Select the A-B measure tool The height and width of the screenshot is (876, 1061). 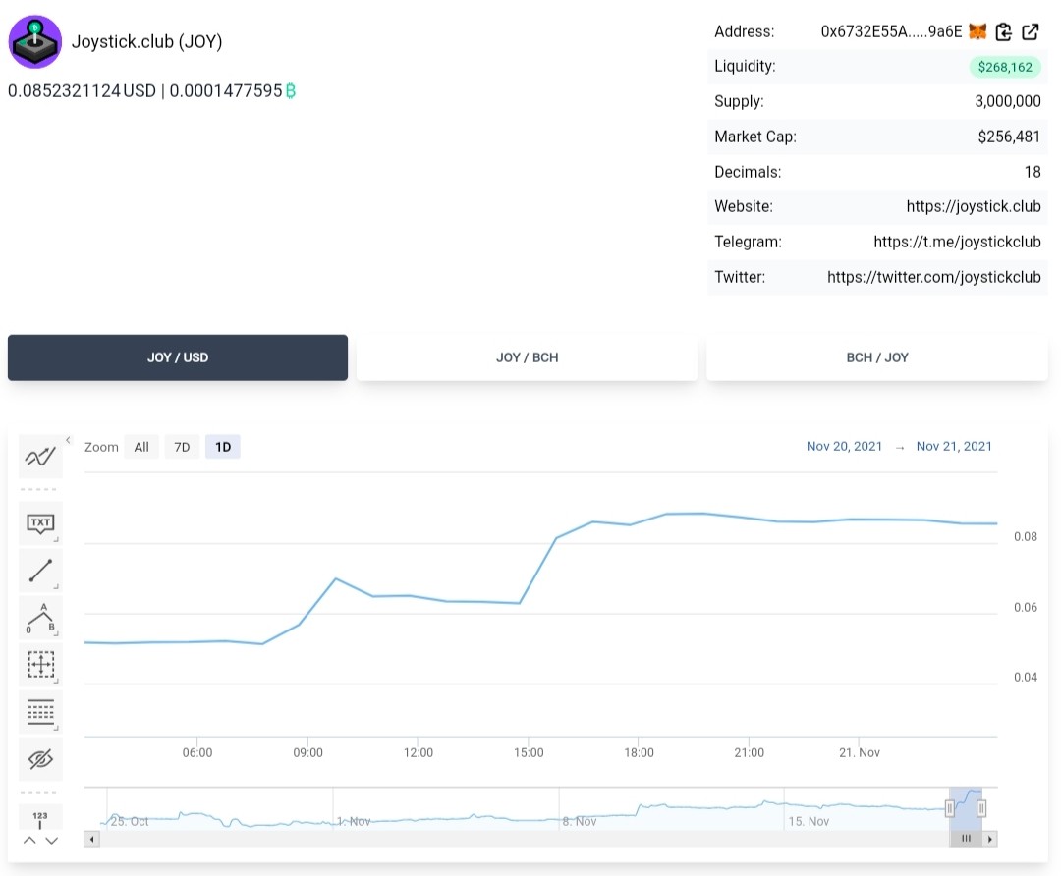pos(40,618)
